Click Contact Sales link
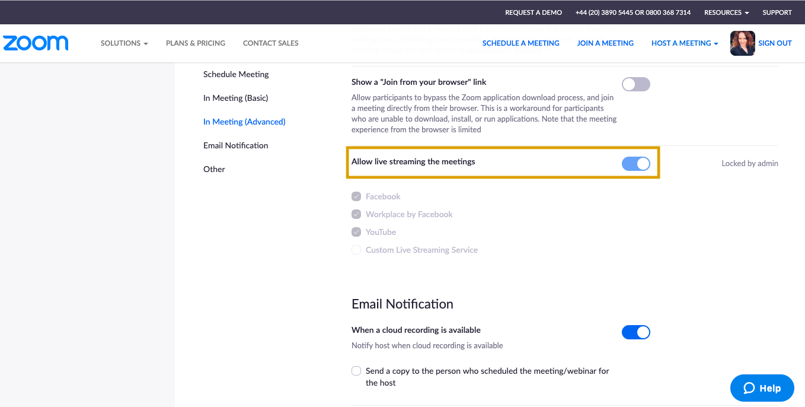 271,43
